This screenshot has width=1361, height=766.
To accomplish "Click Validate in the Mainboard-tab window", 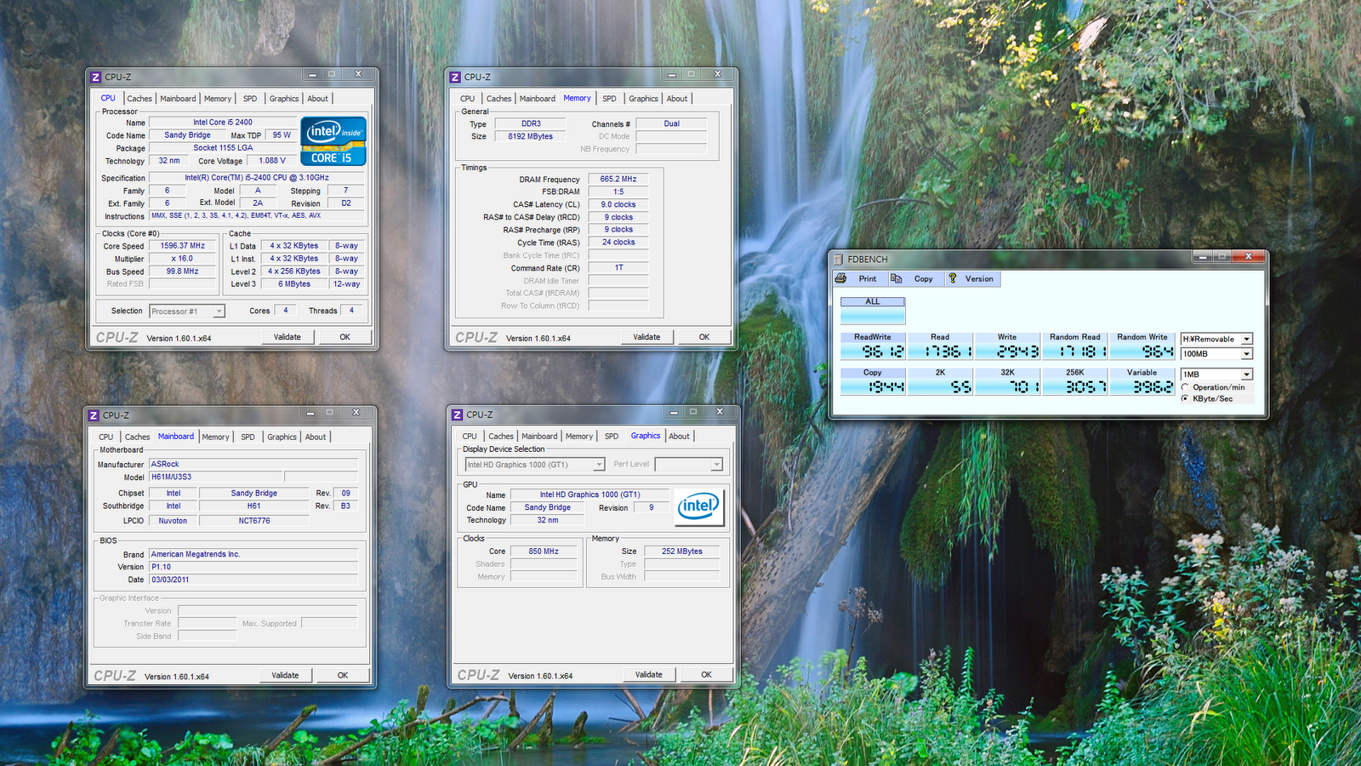I will coord(285,676).
